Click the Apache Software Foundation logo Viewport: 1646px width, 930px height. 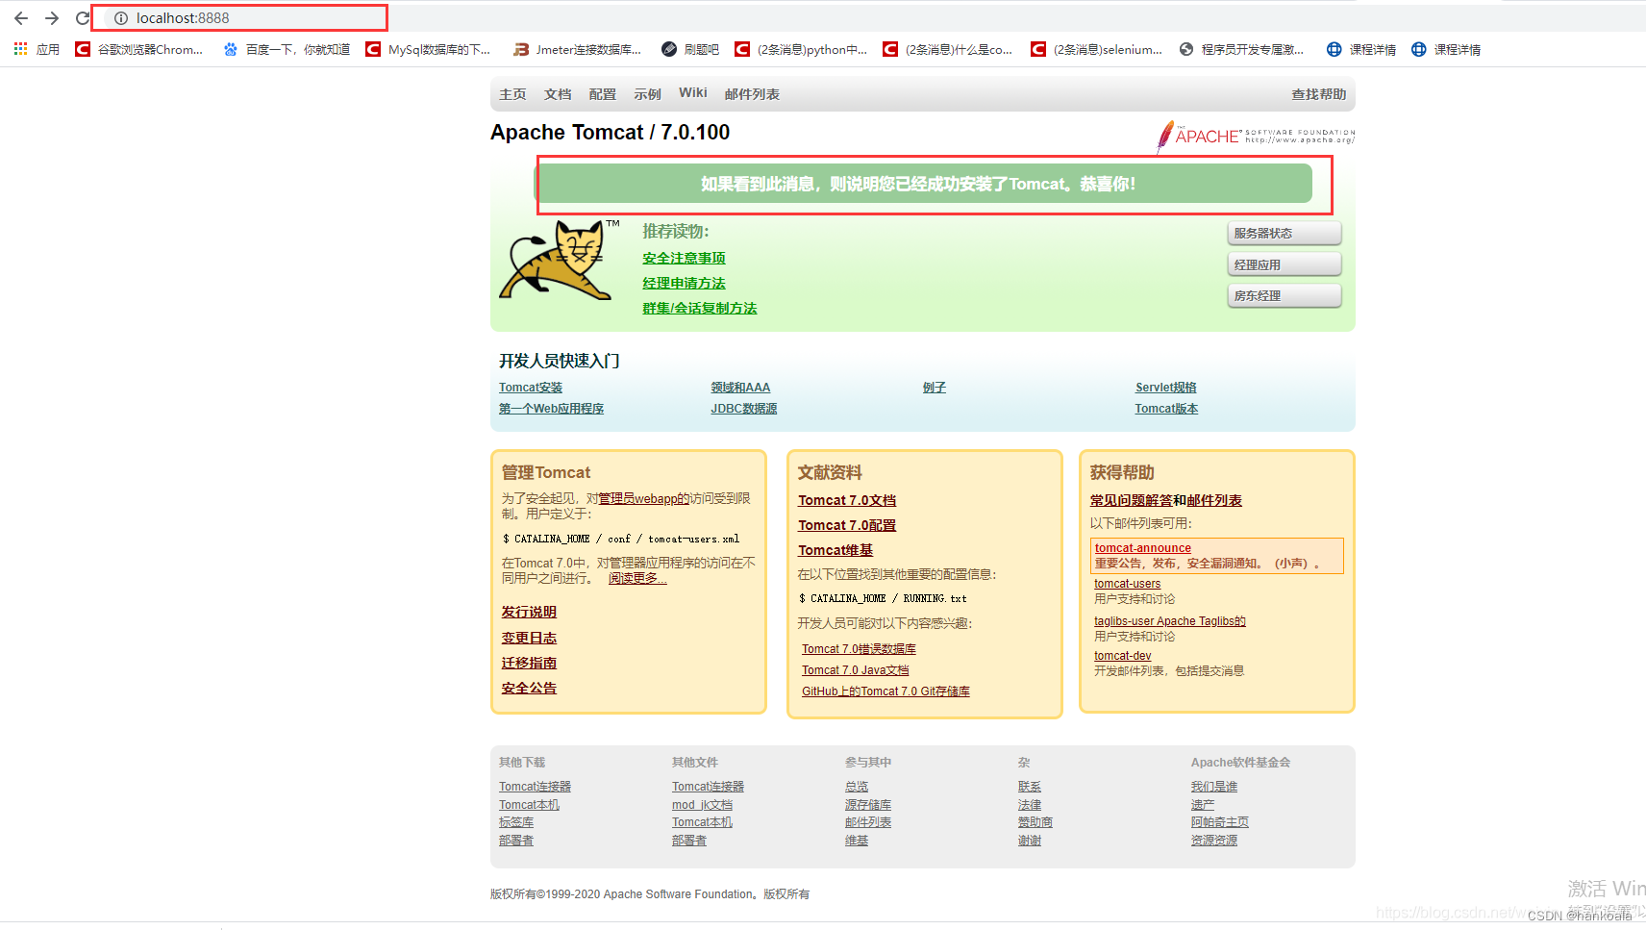tap(1256, 137)
